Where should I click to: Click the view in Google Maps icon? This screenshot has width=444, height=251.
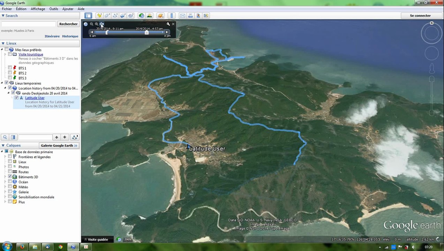click(206, 16)
